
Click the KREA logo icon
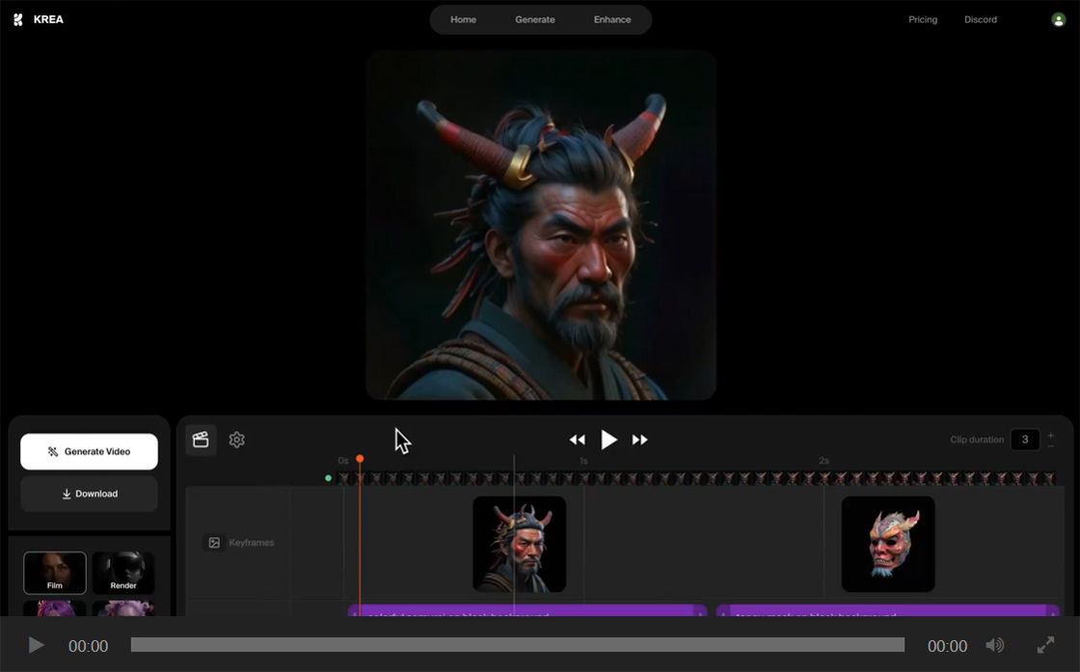(x=16, y=18)
